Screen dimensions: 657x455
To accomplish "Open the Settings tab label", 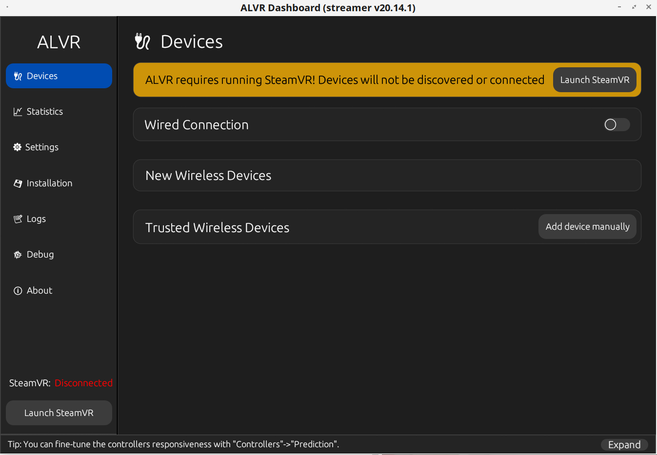I will coord(42,147).
